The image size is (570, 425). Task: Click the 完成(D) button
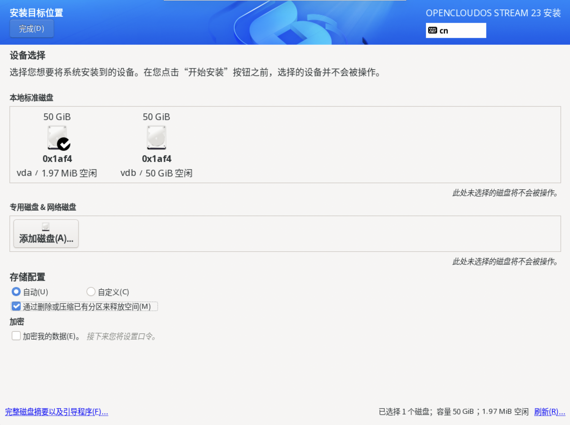[x=32, y=29]
